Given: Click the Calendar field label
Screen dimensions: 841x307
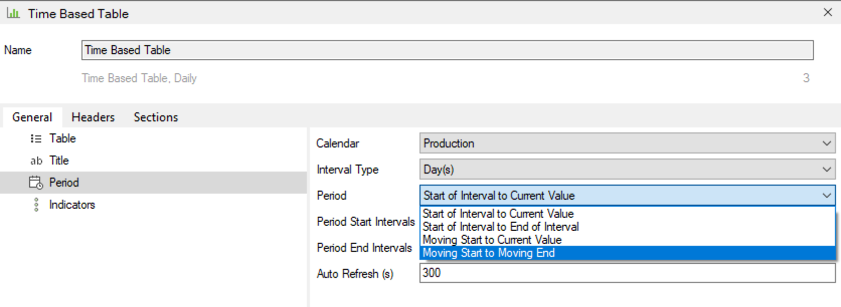Looking at the screenshot, I should 338,143.
